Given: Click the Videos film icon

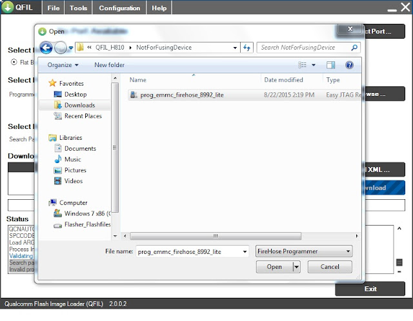Looking at the screenshot, I should tap(57, 180).
